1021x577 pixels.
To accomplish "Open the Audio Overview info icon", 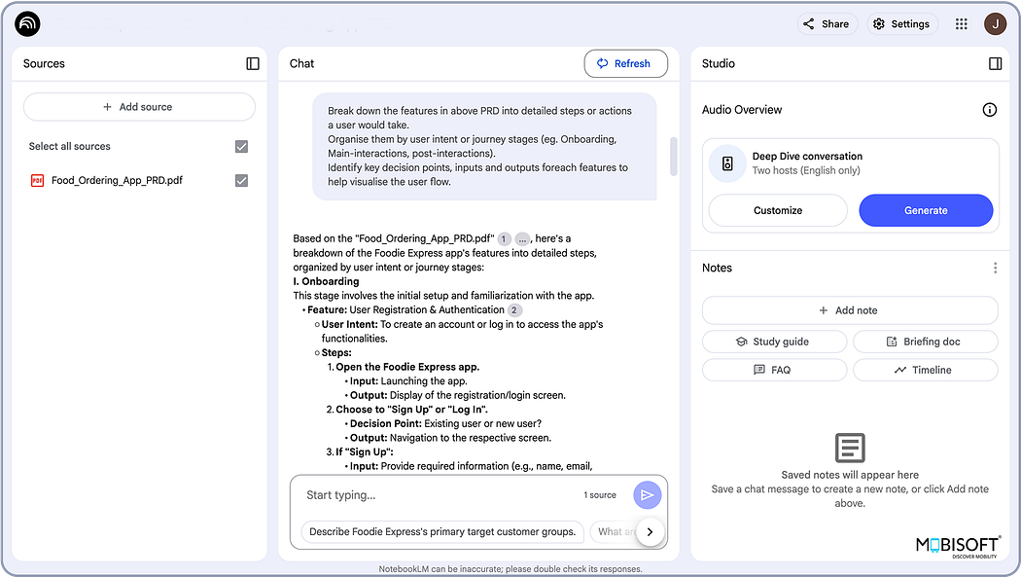I will click(x=989, y=110).
